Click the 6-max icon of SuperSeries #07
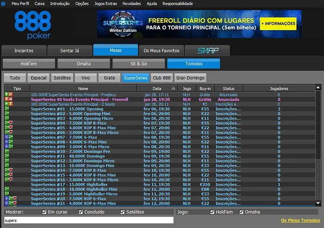Screen dimensions: 324x228 pos(6,137)
